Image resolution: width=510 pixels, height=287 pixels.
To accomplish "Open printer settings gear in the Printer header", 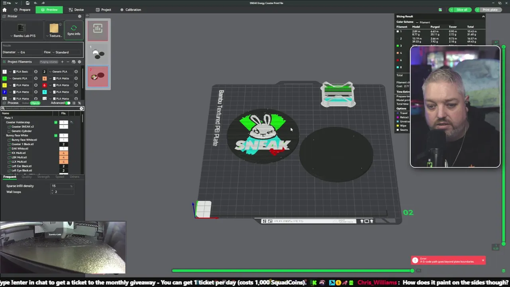I will (79, 16).
